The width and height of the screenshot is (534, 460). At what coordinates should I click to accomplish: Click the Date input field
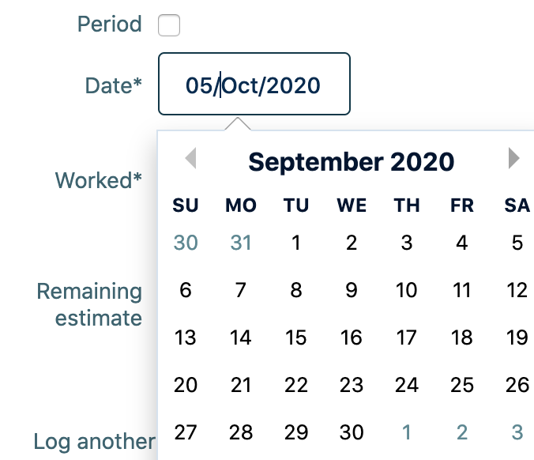pyautogui.click(x=254, y=85)
